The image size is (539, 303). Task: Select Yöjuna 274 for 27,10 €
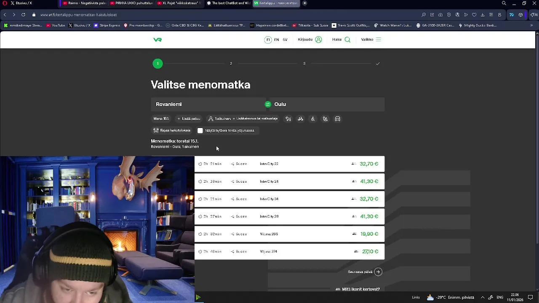[289, 251]
